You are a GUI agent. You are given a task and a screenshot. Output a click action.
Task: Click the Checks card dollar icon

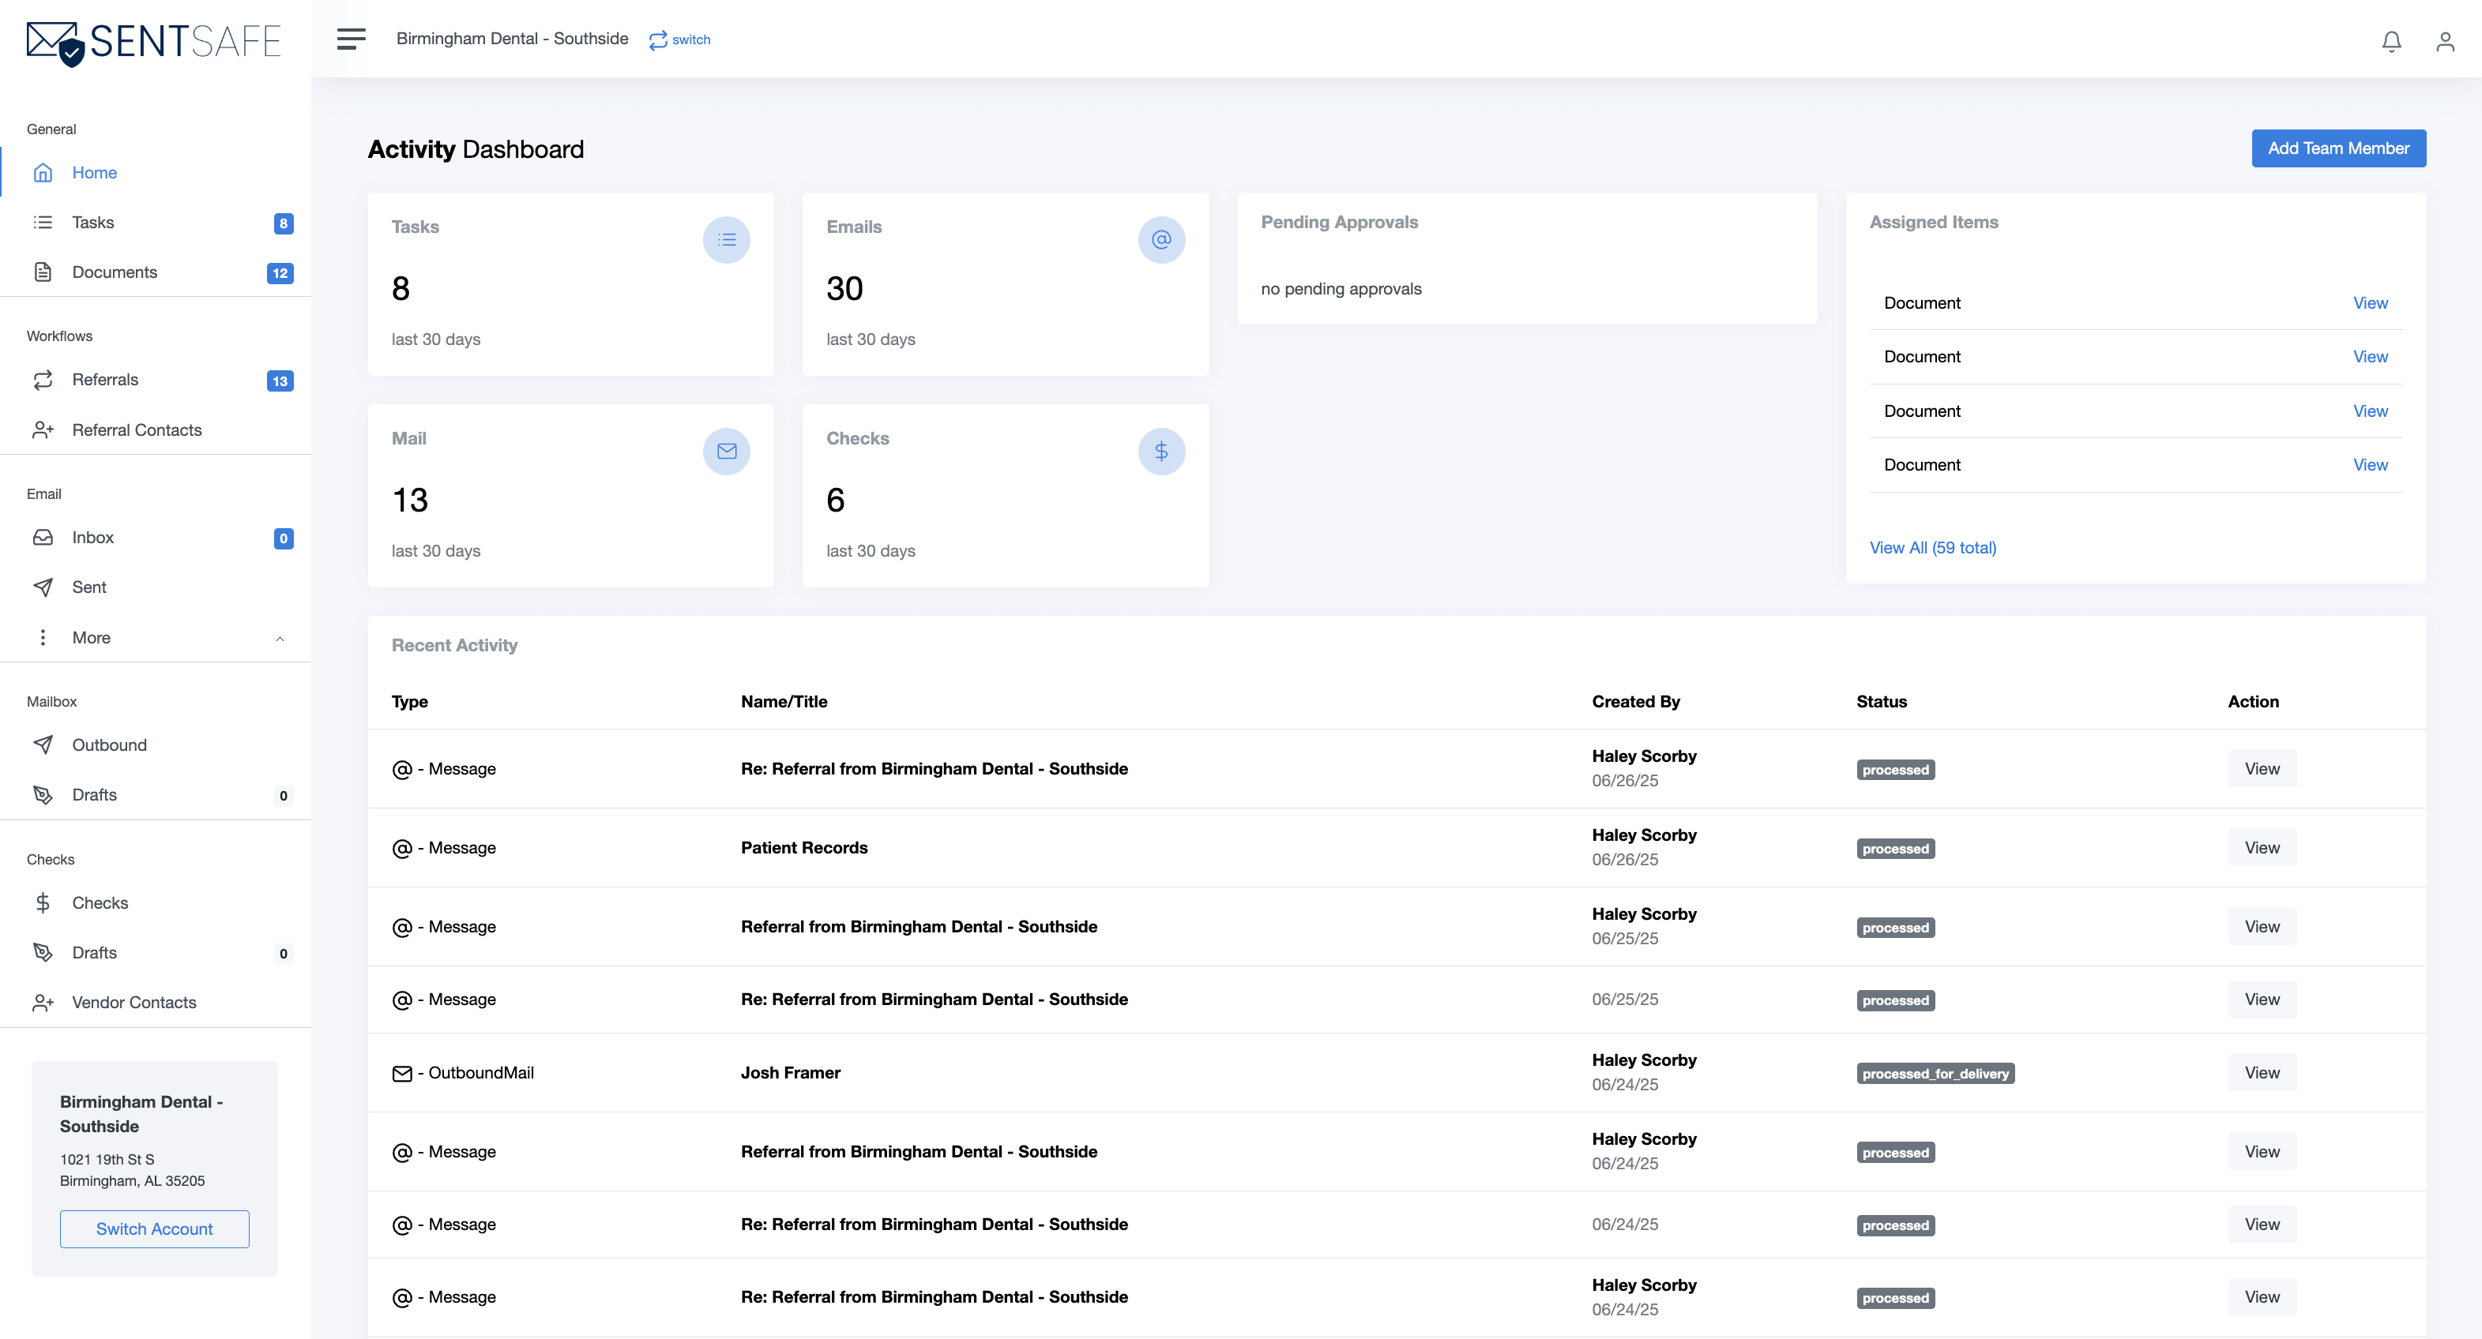[x=1161, y=451]
